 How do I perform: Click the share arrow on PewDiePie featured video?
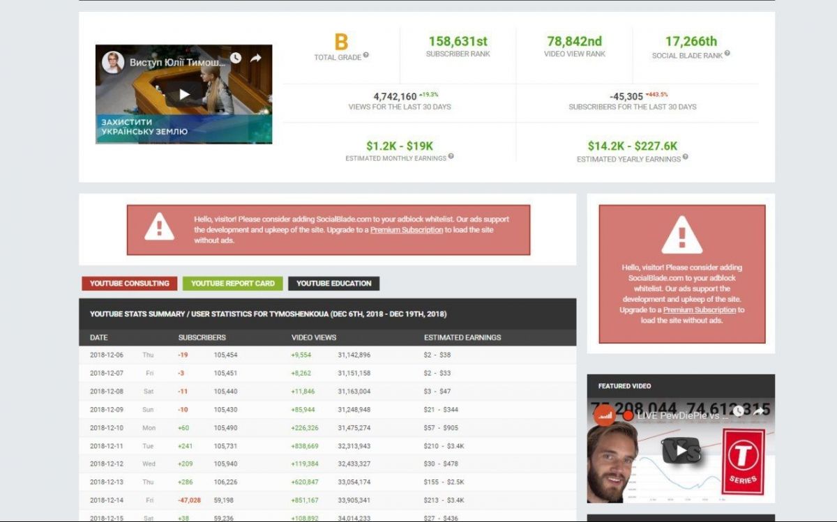[758, 412]
